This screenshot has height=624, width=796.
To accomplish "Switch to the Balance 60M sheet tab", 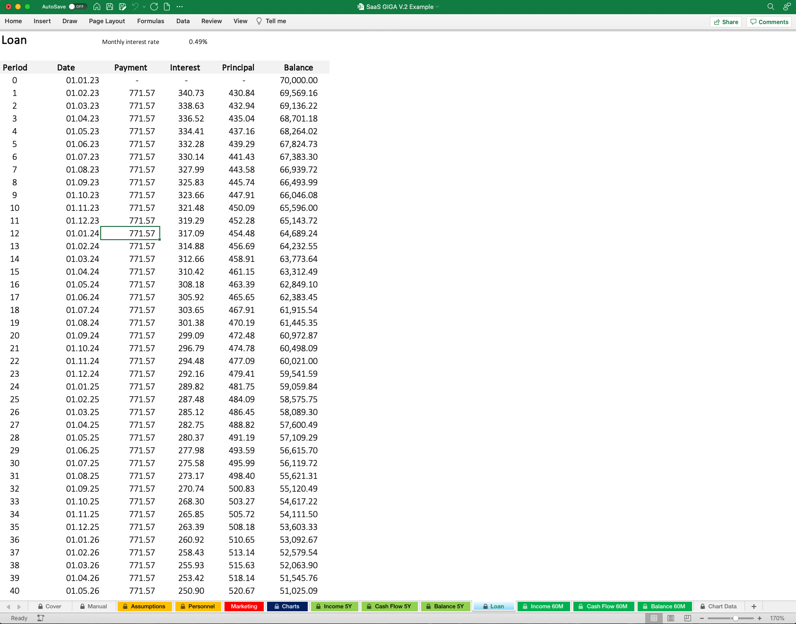I will pyautogui.click(x=664, y=607).
